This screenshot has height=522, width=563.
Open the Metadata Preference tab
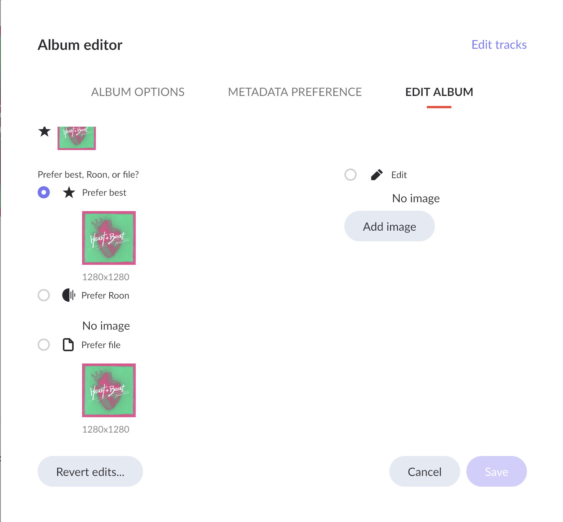point(295,92)
